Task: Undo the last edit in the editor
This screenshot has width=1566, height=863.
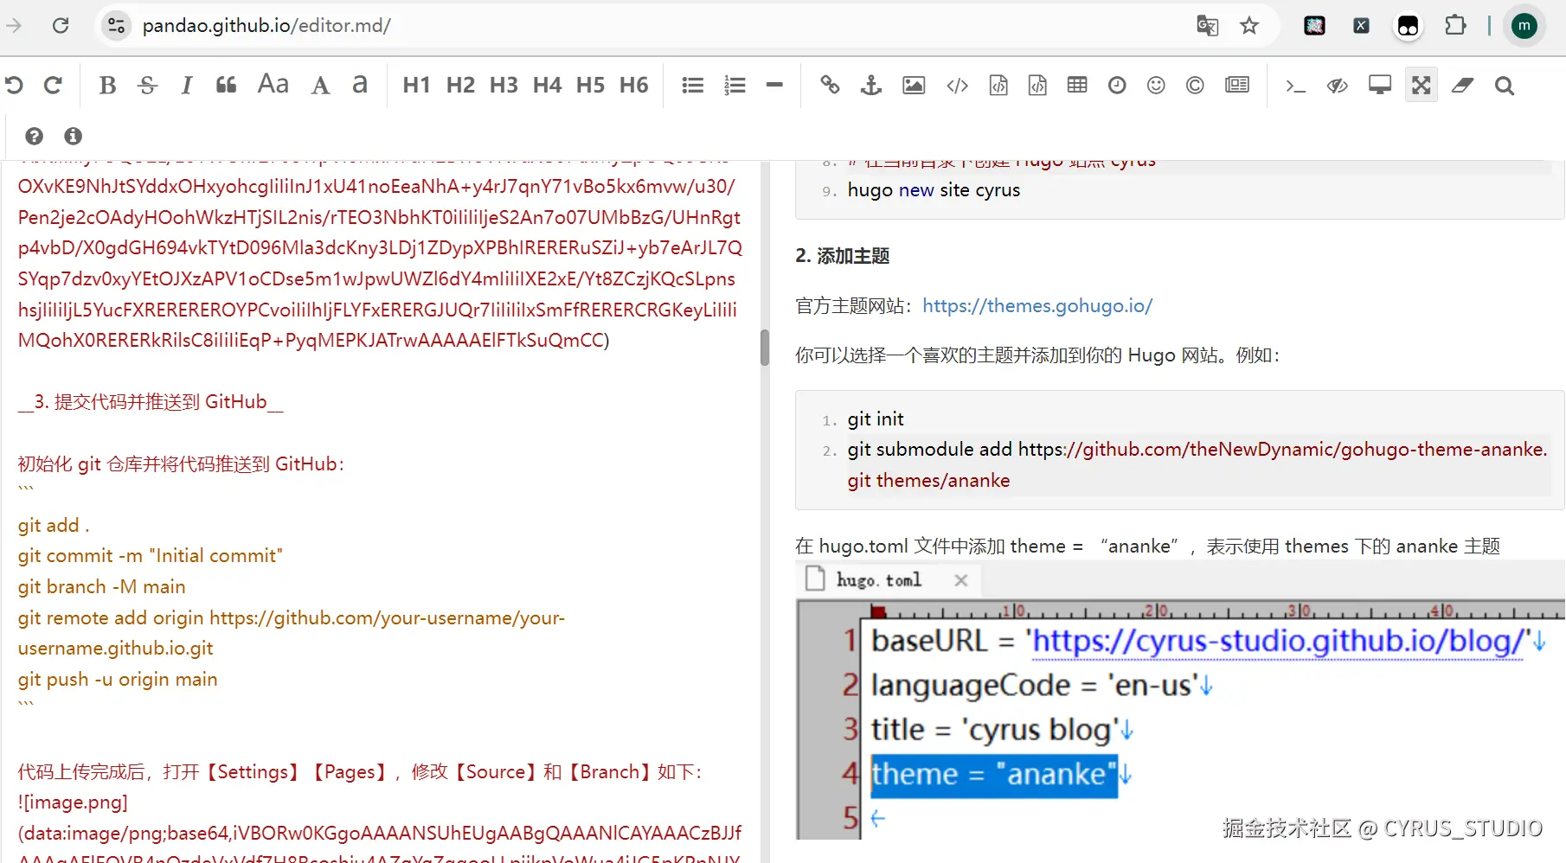Action: click(14, 85)
